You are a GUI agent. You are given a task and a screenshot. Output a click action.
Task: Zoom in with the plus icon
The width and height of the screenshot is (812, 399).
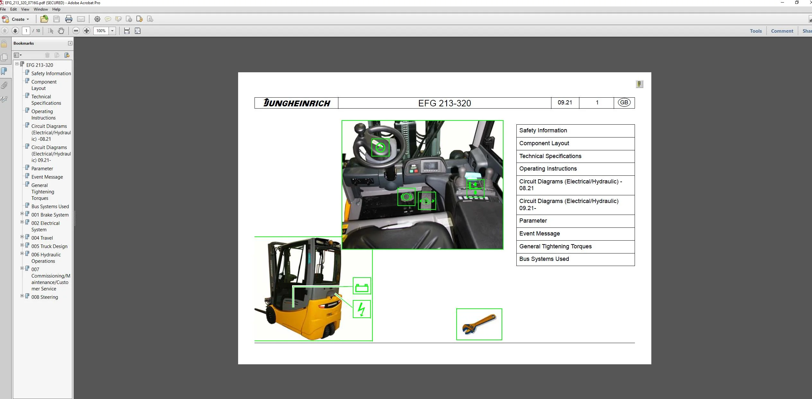click(86, 31)
